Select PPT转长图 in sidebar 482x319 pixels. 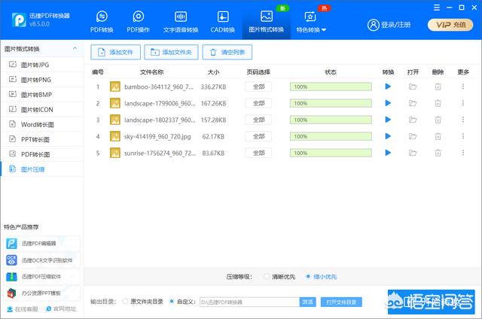point(42,139)
